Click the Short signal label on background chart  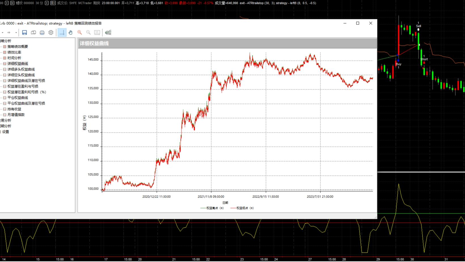[424, 59]
